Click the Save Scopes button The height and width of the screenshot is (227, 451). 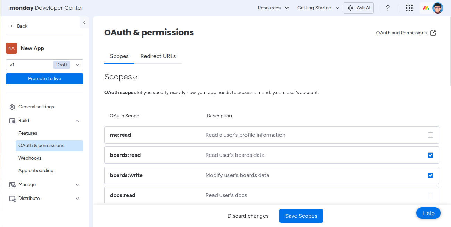(x=301, y=216)
